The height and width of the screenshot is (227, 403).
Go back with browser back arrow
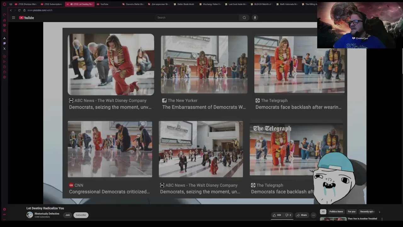click(x=11, y=10)
